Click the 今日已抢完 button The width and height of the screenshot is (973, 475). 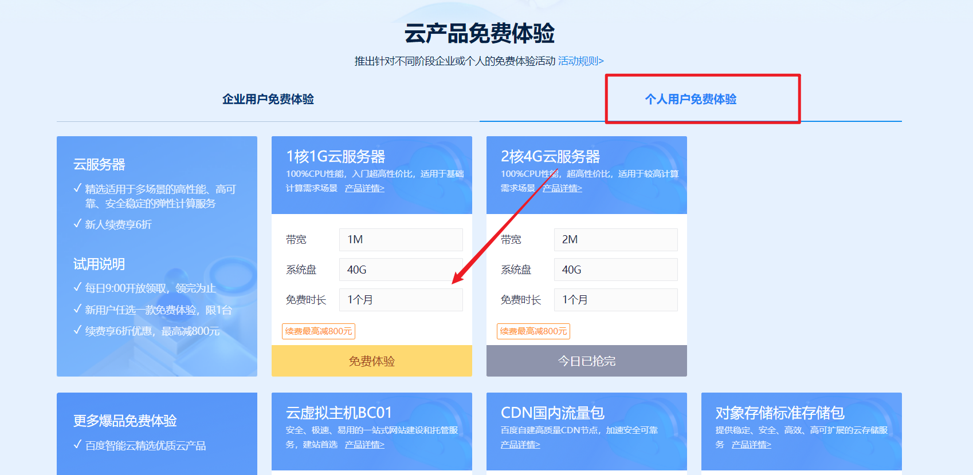pyautogui.click(x=587, y=361)
